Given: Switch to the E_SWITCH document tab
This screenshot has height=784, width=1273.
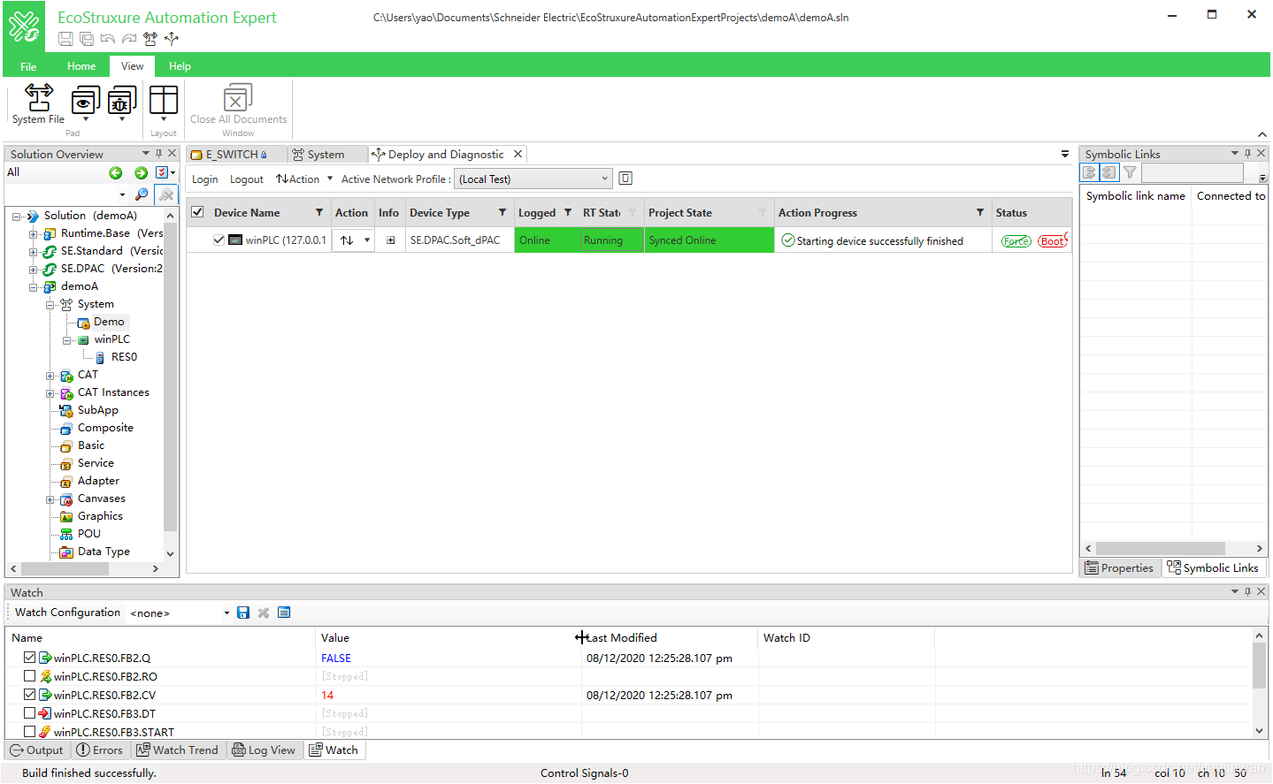Looking at the screenshot, I should [x=235, y=154].
